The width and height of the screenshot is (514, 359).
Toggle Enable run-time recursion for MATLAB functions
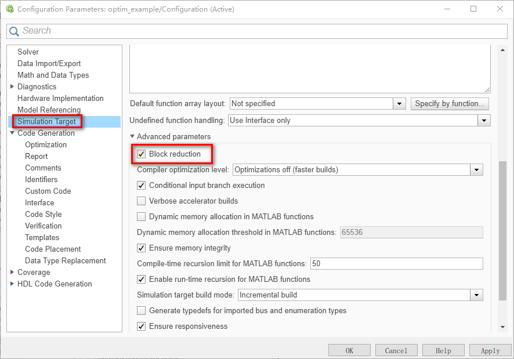coord(142,280)
